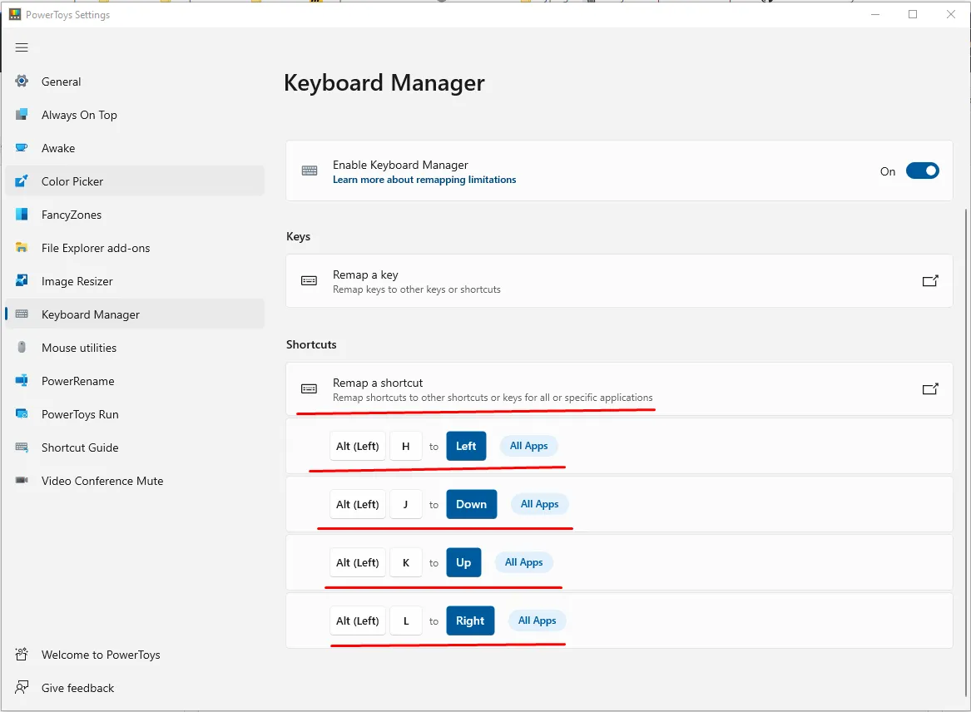Click Learn more about remapping limitations link
Screen dimensions: 971x712
(424, 180)
